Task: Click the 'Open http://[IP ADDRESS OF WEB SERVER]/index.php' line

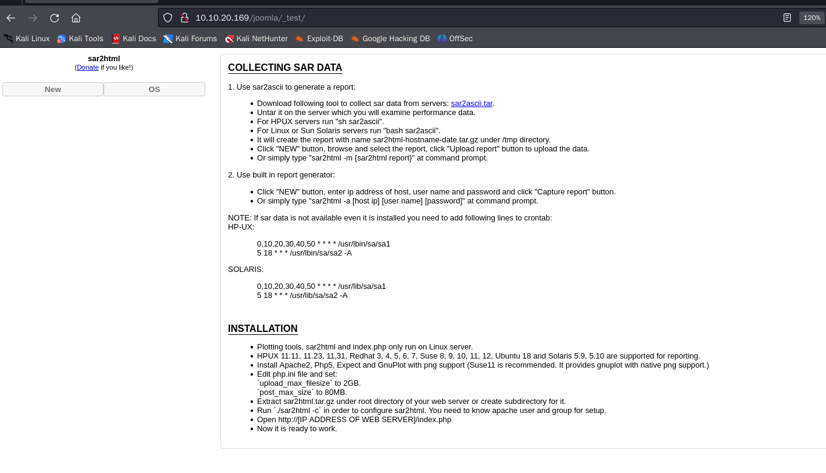Action: click(x=354, y=420)
